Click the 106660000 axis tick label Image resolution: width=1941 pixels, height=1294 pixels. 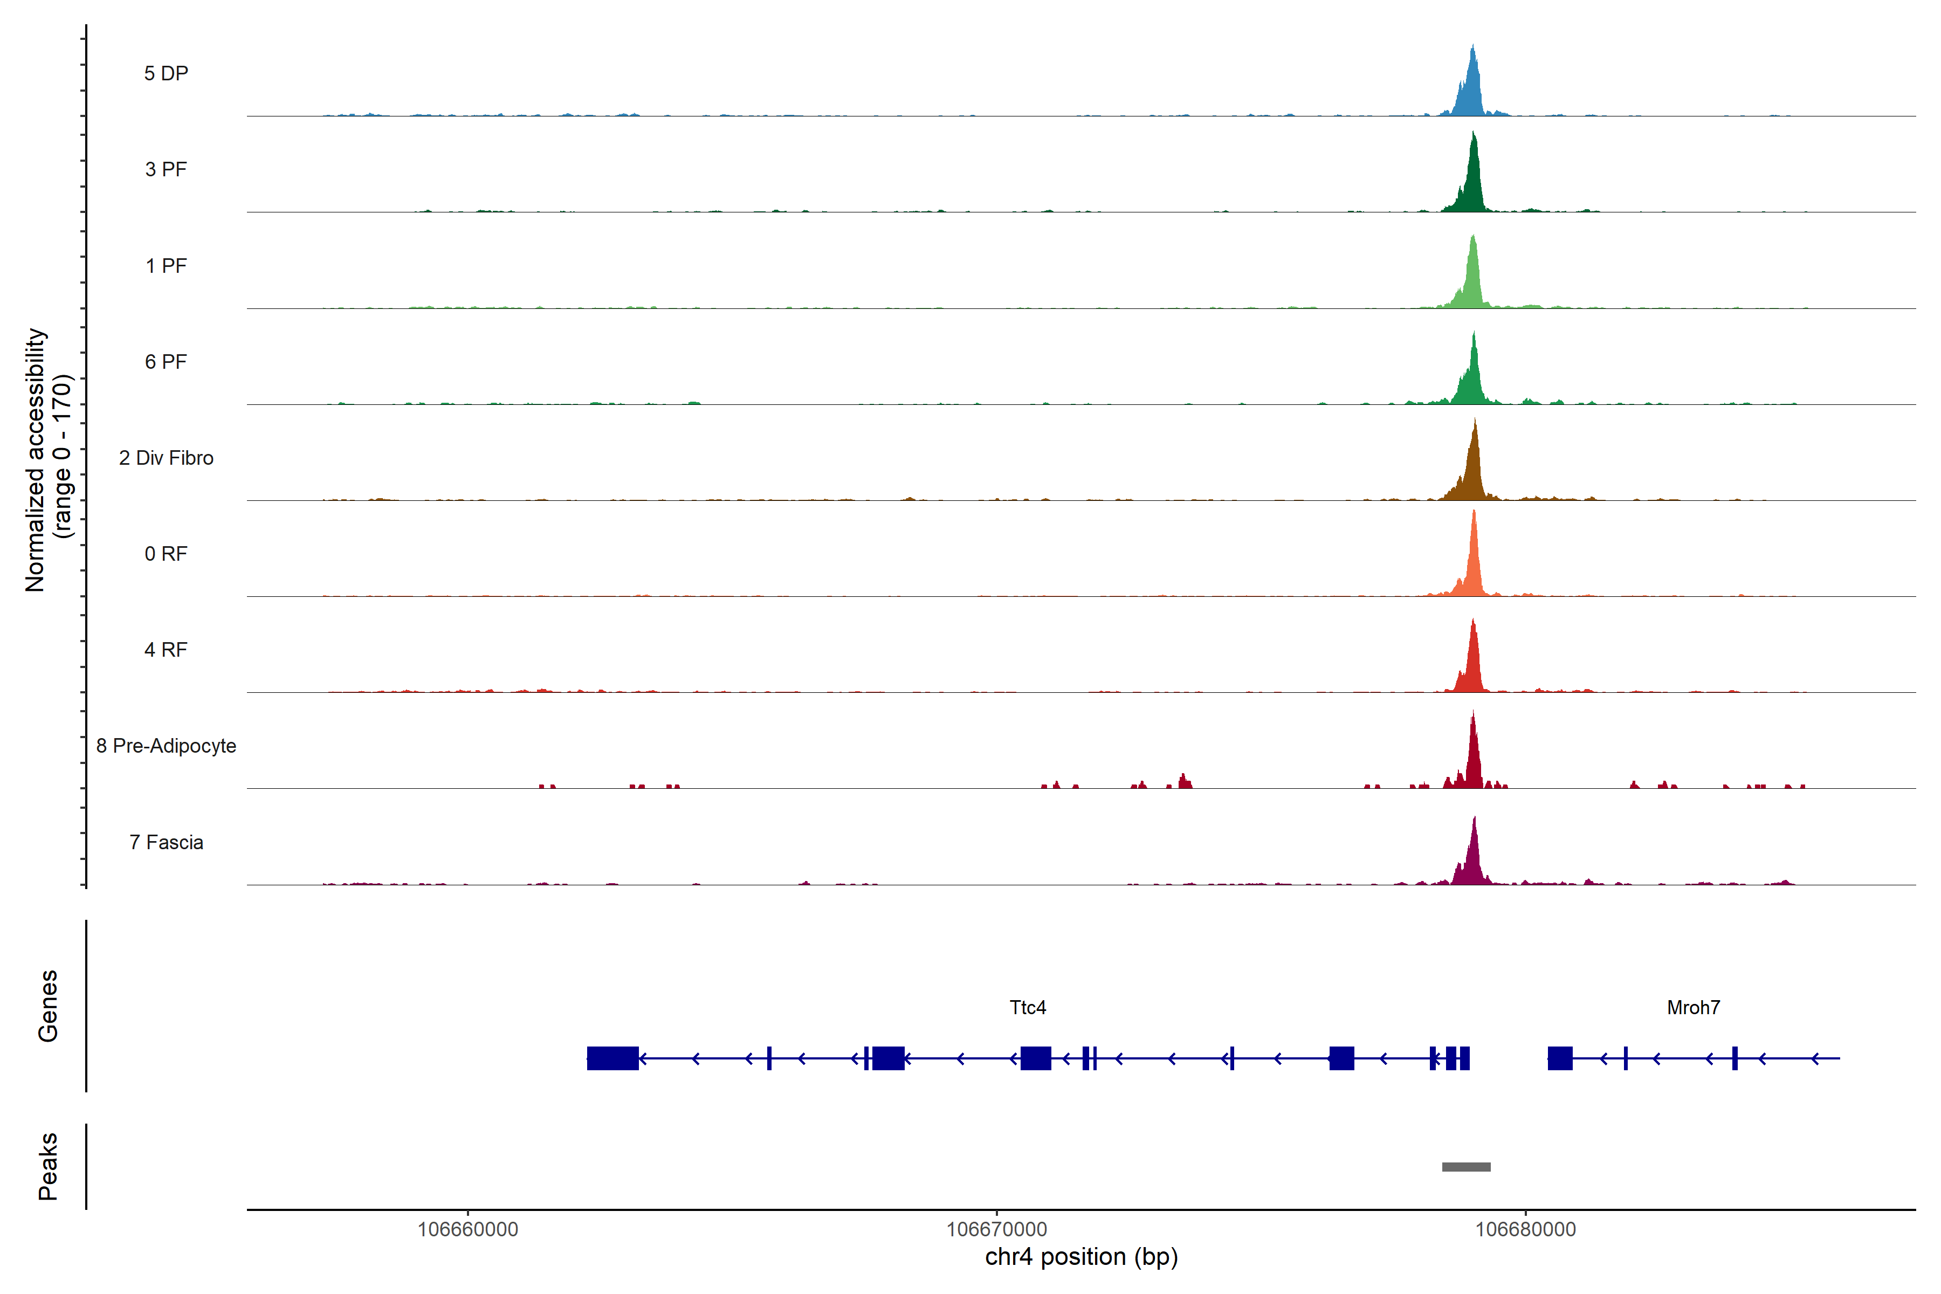468,1230
